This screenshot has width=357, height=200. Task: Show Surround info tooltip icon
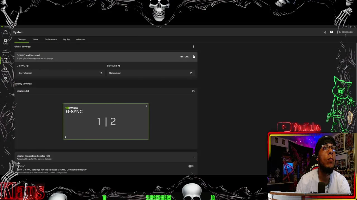click(119, 66)
